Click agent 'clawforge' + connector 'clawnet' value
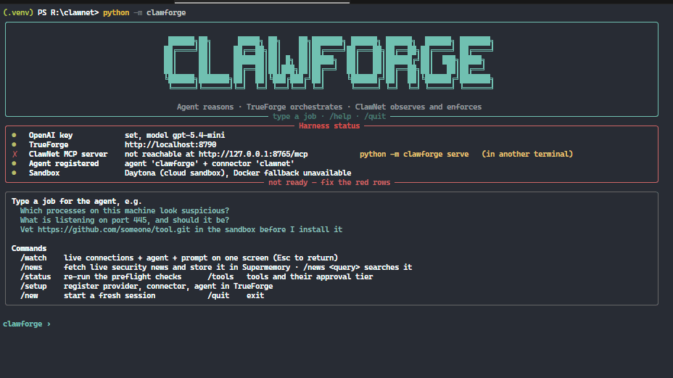This screenshot has width=673, height=378. 210,163
